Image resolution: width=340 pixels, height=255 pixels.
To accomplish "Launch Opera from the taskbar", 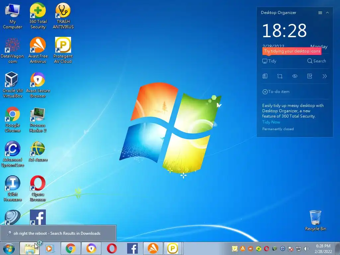I will pyautogui.click(x=112, y=248).
